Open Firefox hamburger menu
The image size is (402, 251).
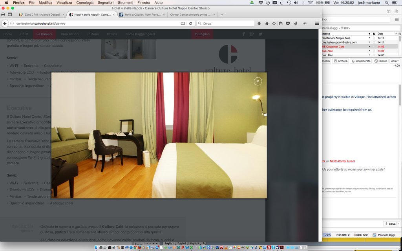(317, 23)
